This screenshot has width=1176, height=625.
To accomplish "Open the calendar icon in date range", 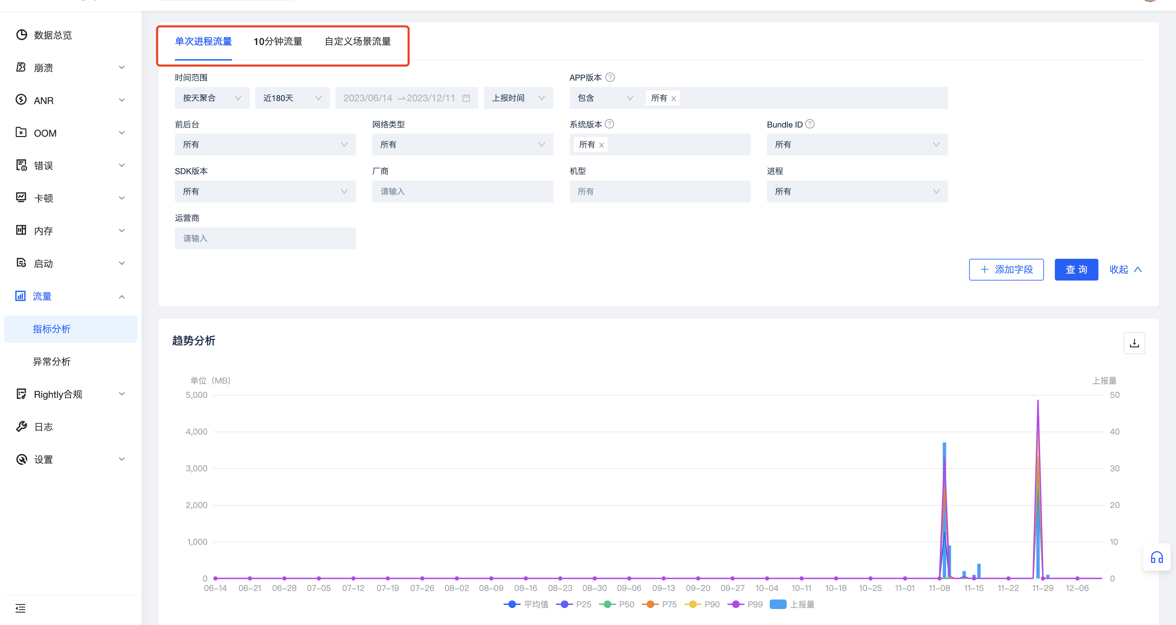I will click(466, 98).
